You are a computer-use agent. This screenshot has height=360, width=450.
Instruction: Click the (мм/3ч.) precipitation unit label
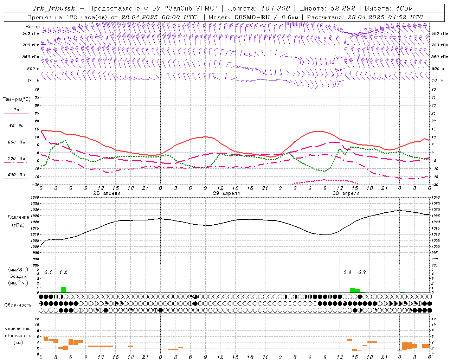click(x=18, y=270)
